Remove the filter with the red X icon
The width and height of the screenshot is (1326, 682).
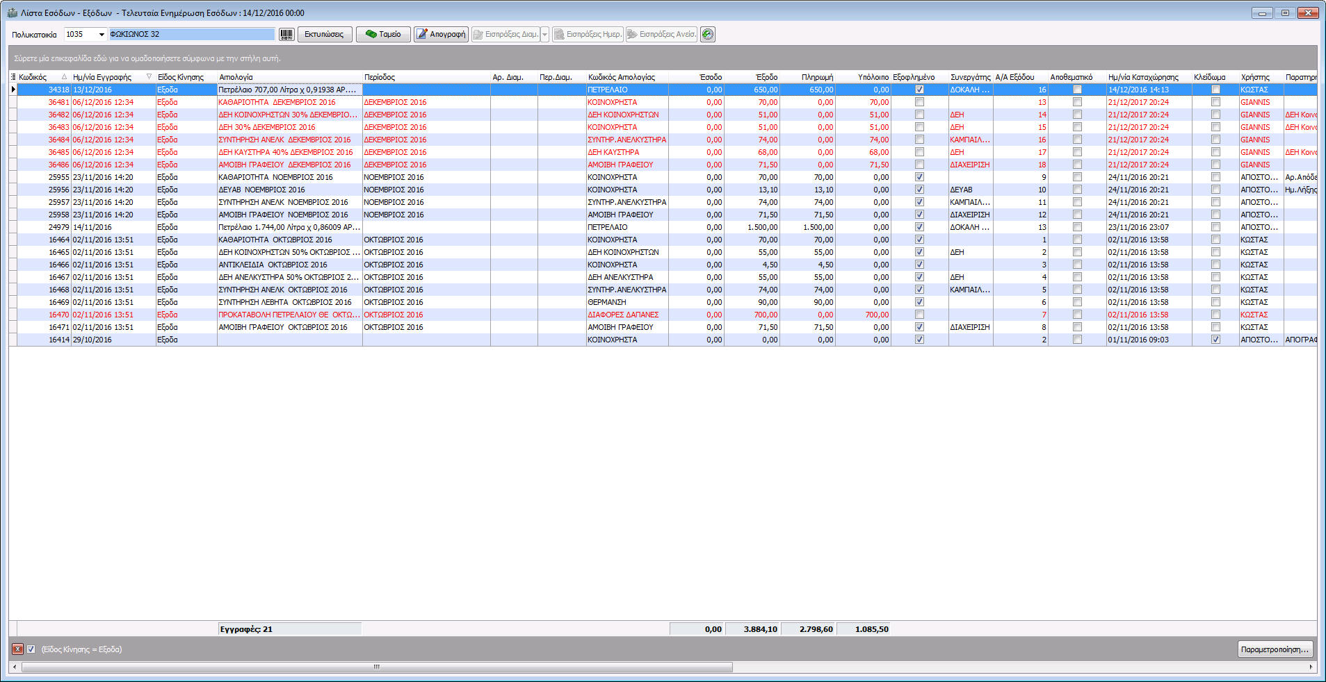[17, 649]
